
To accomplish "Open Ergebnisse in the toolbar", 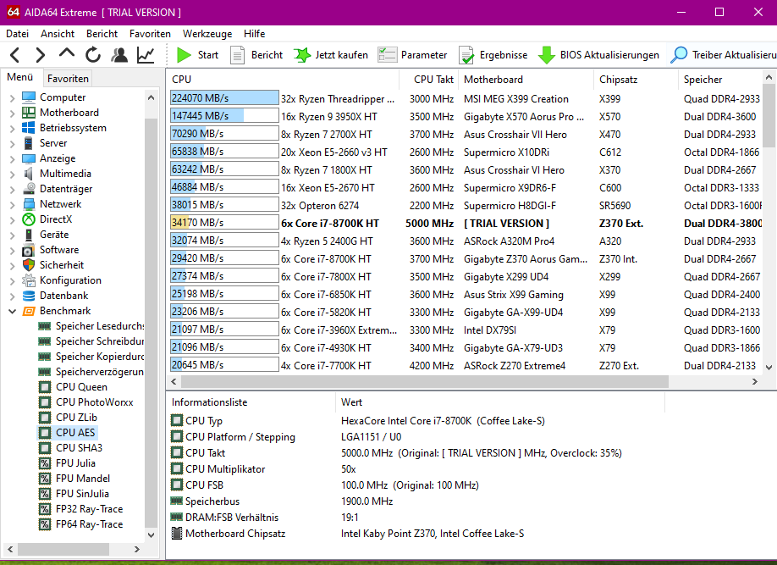I will tap(493, 54).
